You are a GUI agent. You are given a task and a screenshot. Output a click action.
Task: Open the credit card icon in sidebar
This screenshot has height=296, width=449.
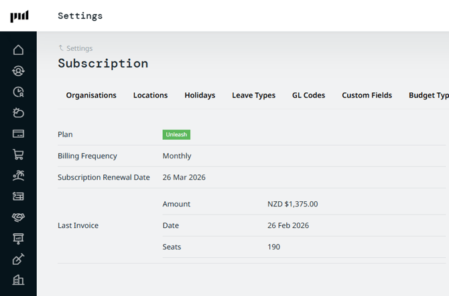18,134
